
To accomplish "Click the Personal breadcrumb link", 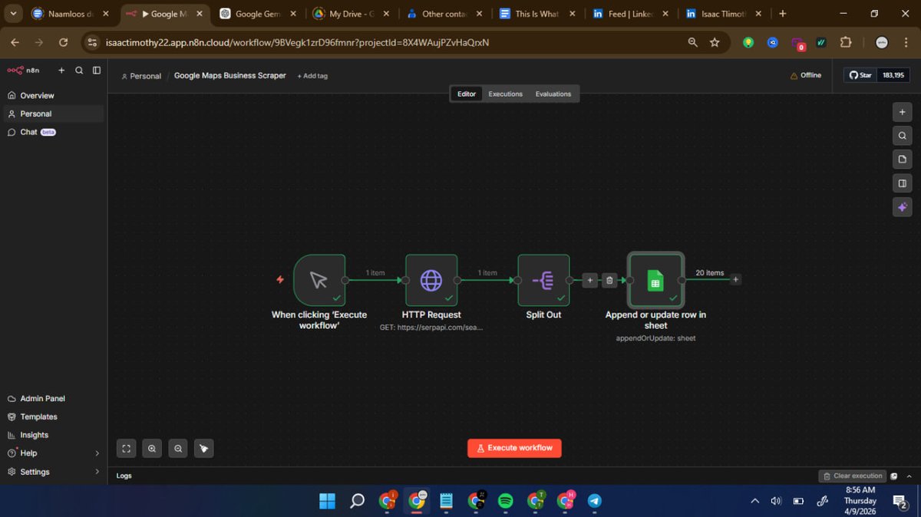I will click(141, 76).
